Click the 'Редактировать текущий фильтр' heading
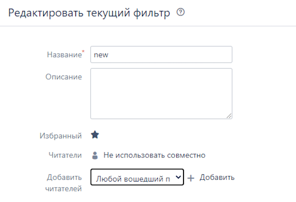 (x=89, y=13)
